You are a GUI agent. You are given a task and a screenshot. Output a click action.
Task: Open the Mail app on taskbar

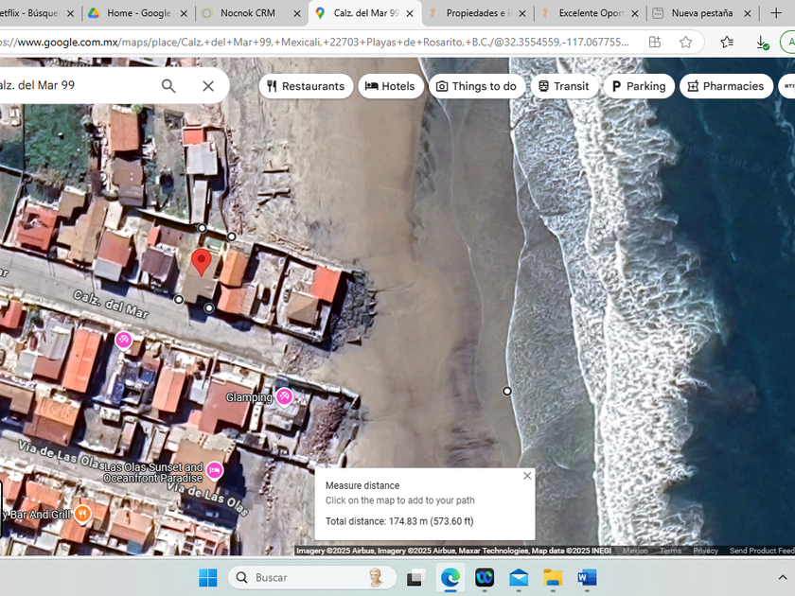519,577
